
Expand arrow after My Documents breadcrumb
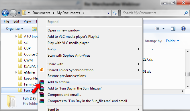point(83,13)
